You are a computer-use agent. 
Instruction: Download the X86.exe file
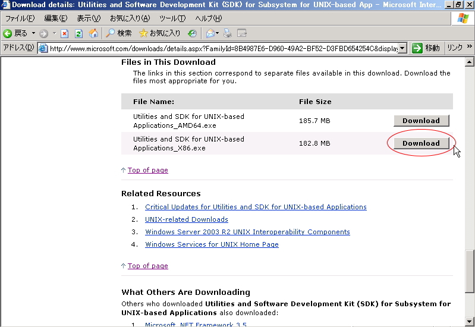tap(421, 143)
